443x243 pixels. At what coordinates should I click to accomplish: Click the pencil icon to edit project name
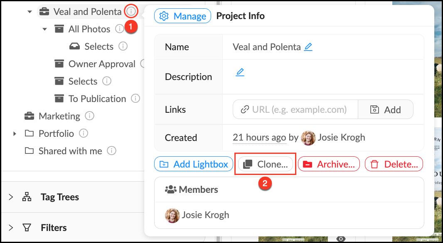tap(308, 47)
